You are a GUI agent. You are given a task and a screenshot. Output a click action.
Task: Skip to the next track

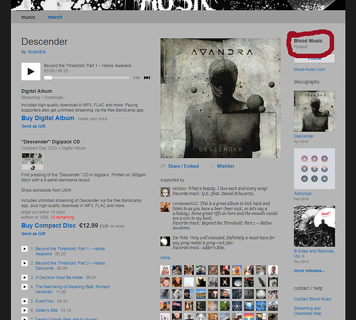(x=147, y=77)
